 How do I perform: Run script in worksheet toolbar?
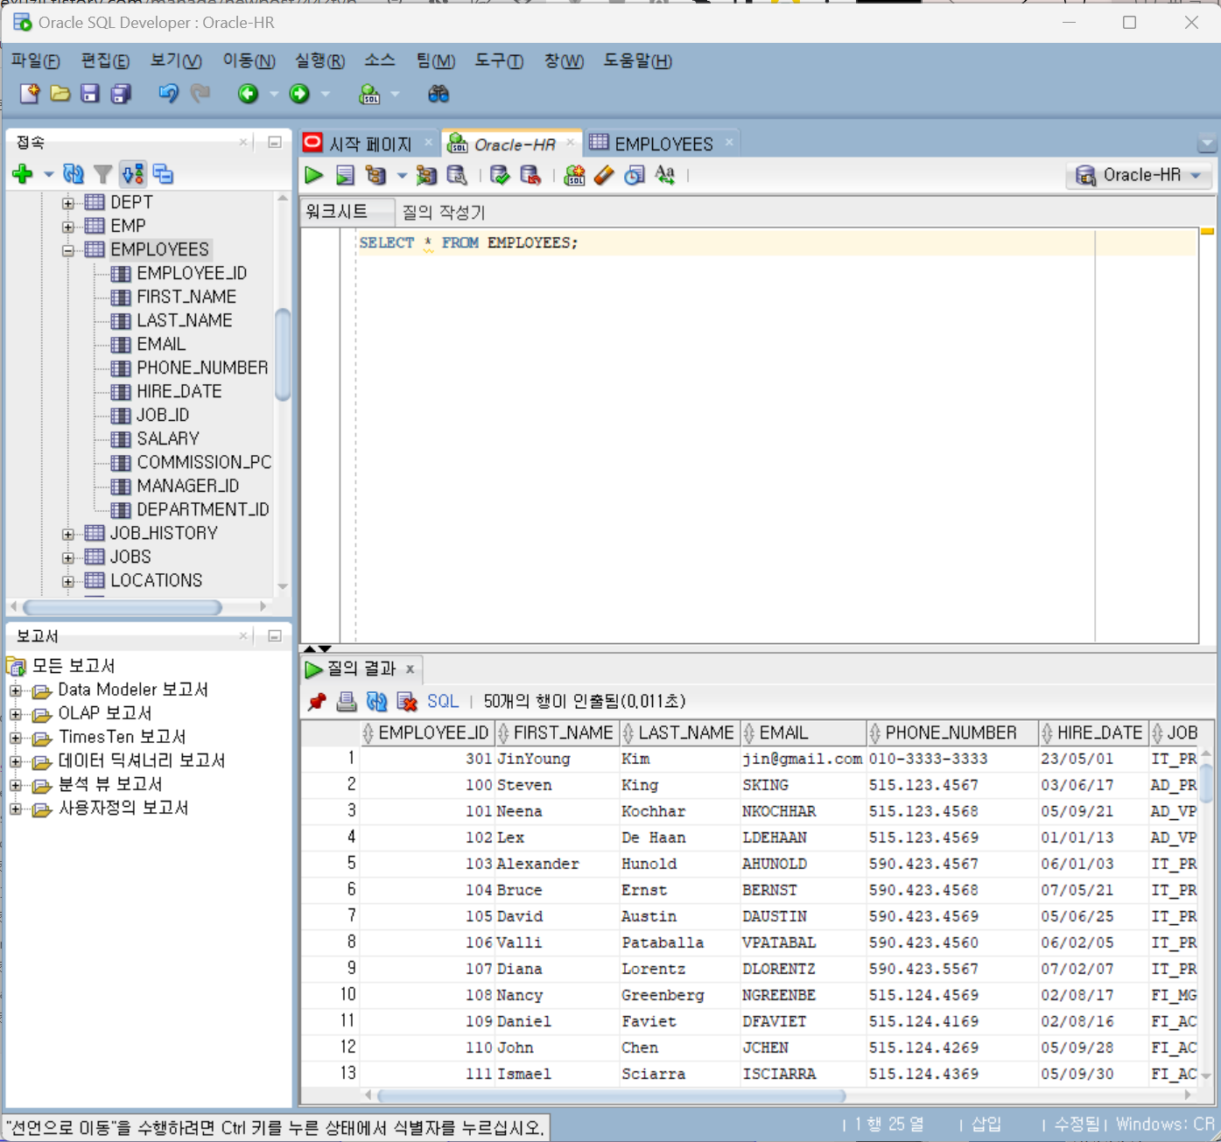(345, 175)
